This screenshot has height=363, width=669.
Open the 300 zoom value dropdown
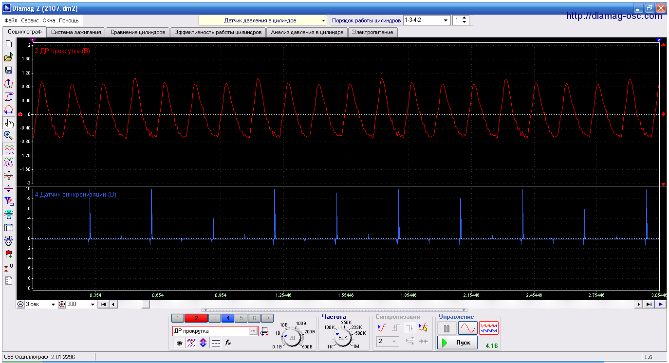tap(81, 304)
